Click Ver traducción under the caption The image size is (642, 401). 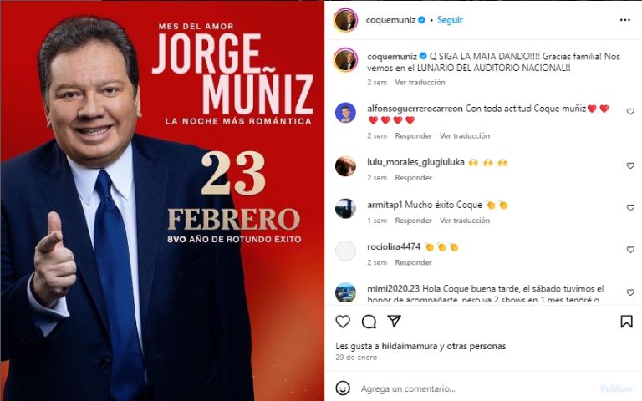[420, 82]
